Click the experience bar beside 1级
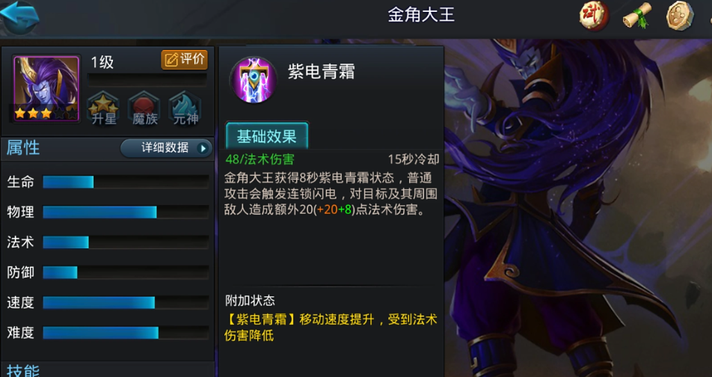Viewport: 712px width, 377px height. [147, 80]
